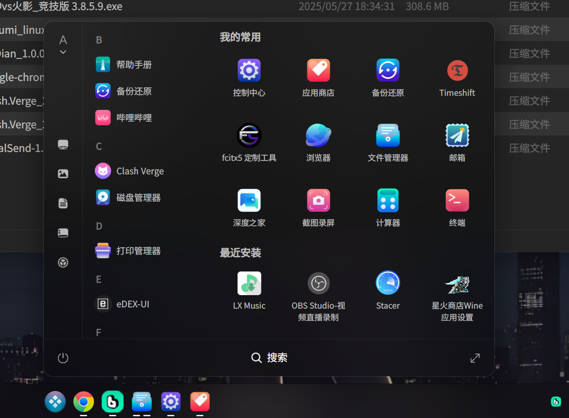Open the file manager in the dock
569x418 pixels.
[142, 402]
